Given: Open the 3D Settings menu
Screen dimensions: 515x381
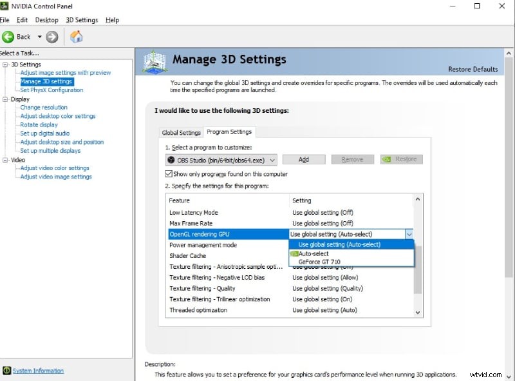Looking at the screenshot, I should pyautogui.click(x=82, y=20).
